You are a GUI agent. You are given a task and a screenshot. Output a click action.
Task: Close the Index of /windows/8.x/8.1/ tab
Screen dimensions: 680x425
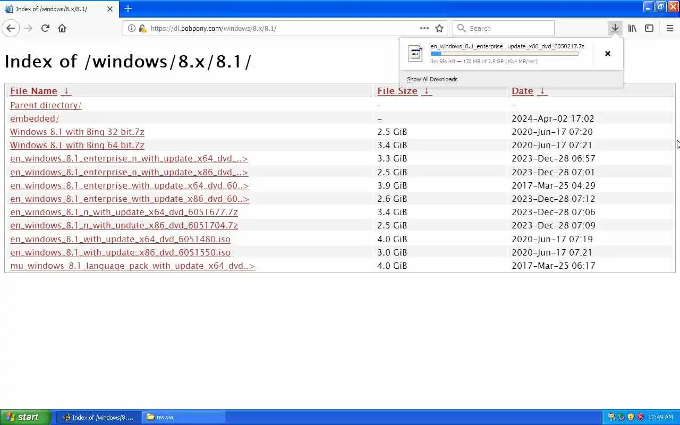click(110, 9)
